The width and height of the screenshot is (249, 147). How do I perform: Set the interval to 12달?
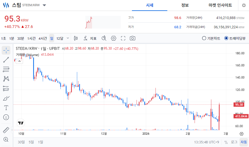pos(60,38)
